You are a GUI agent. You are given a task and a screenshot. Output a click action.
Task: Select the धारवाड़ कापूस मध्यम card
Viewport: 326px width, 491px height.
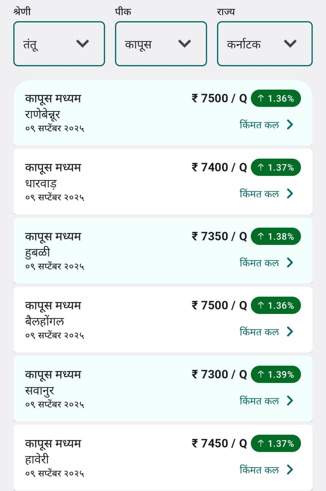pyautogui.click(x=163, y=181)
